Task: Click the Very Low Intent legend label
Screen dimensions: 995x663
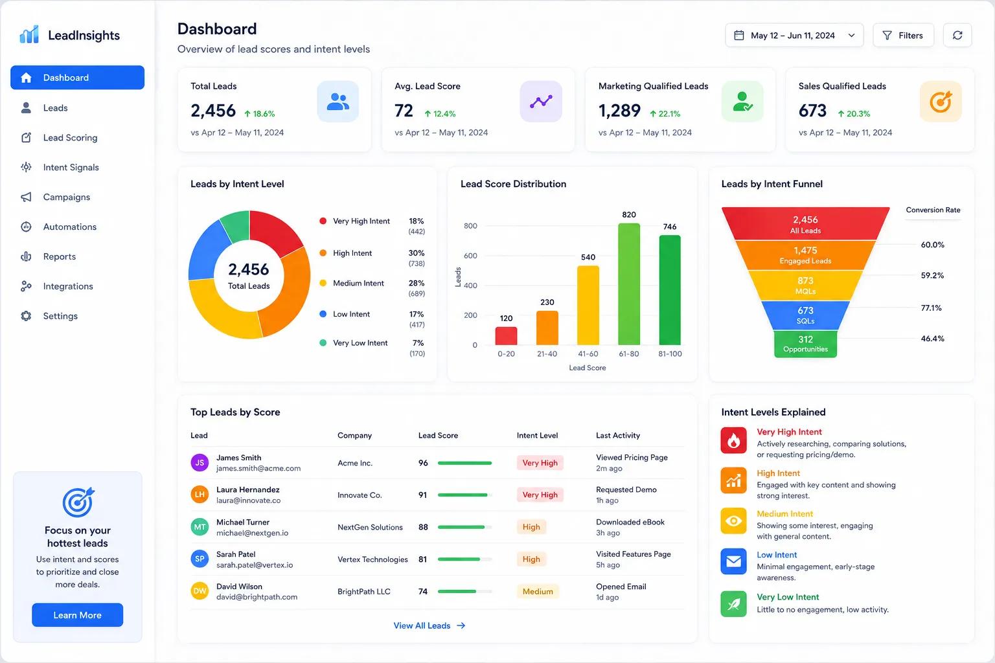Action: click(x=360, y=343)
